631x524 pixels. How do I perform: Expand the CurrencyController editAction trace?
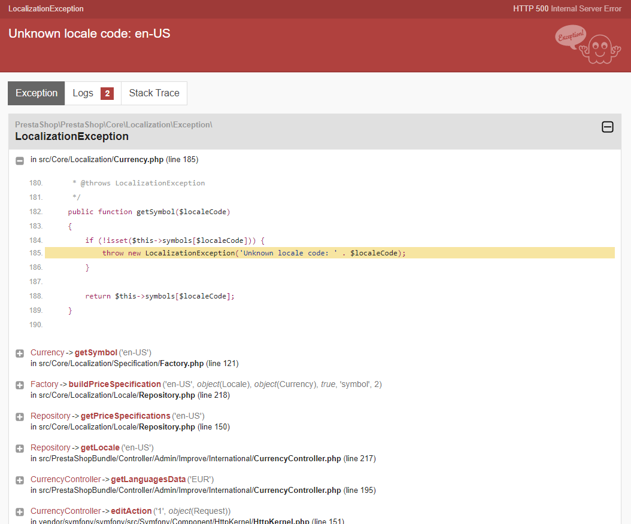coord(20,512)
